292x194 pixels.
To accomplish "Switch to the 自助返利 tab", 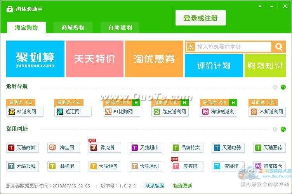I will pos(120,27).
